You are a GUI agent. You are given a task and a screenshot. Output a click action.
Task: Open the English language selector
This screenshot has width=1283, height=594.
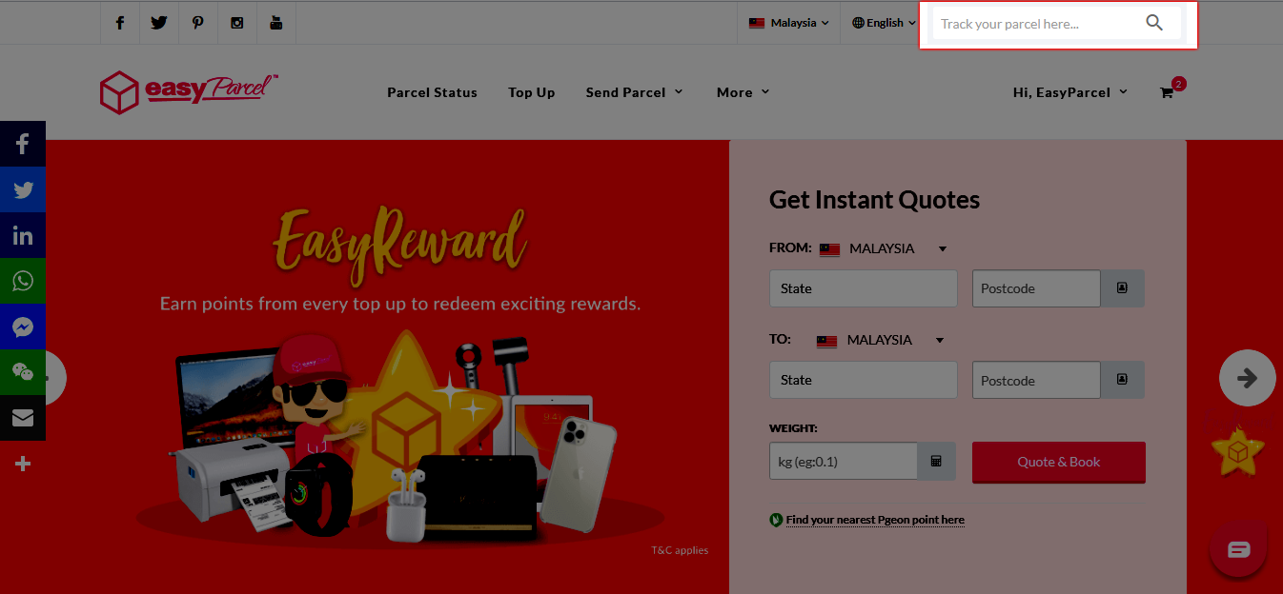882,22
